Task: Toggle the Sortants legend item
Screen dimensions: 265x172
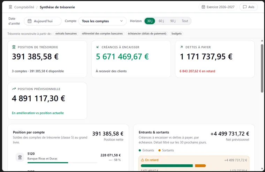Action: click(x=166, y=150)
